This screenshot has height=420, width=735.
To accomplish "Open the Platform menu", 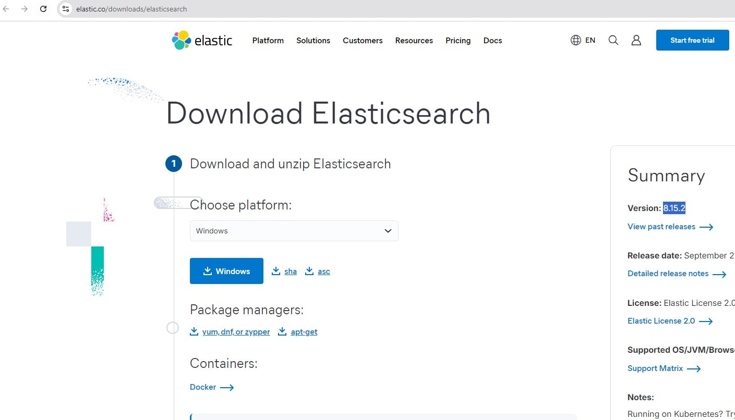I will (x=268, y=40).
